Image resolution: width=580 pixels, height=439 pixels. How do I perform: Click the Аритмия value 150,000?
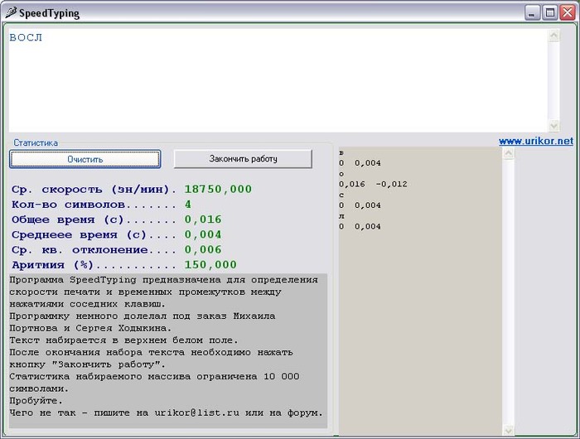[x=210, y=265]
